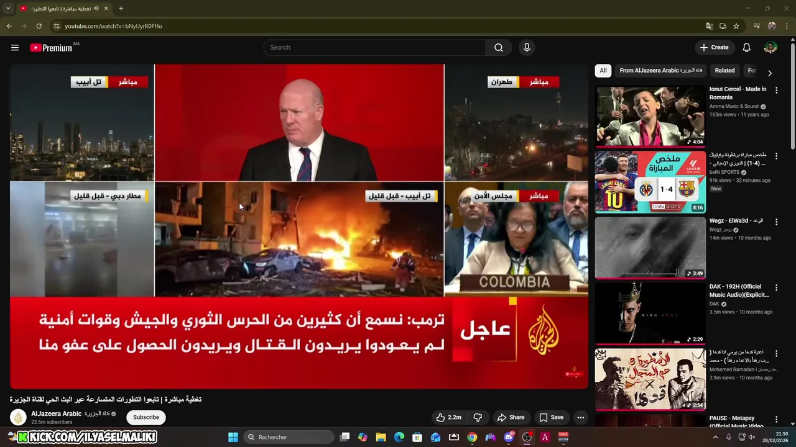Click the search magnifier button

499,47
